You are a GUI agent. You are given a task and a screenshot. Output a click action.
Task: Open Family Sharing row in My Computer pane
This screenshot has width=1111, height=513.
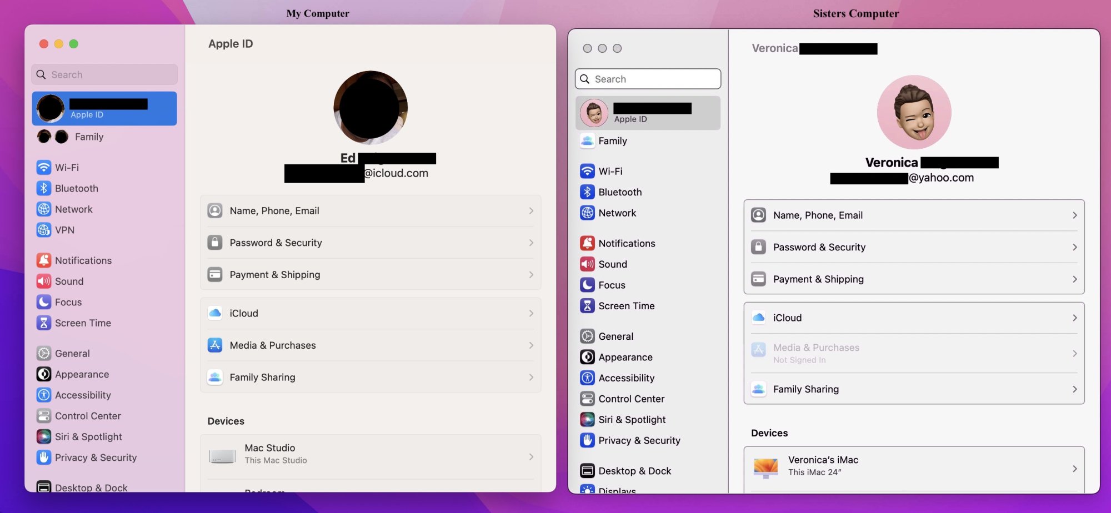[x=371, y=378]
